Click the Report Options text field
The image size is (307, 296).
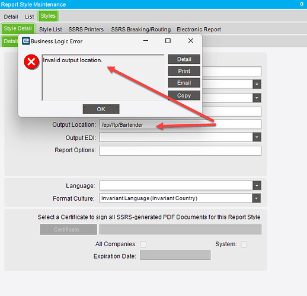pos(180,150)
